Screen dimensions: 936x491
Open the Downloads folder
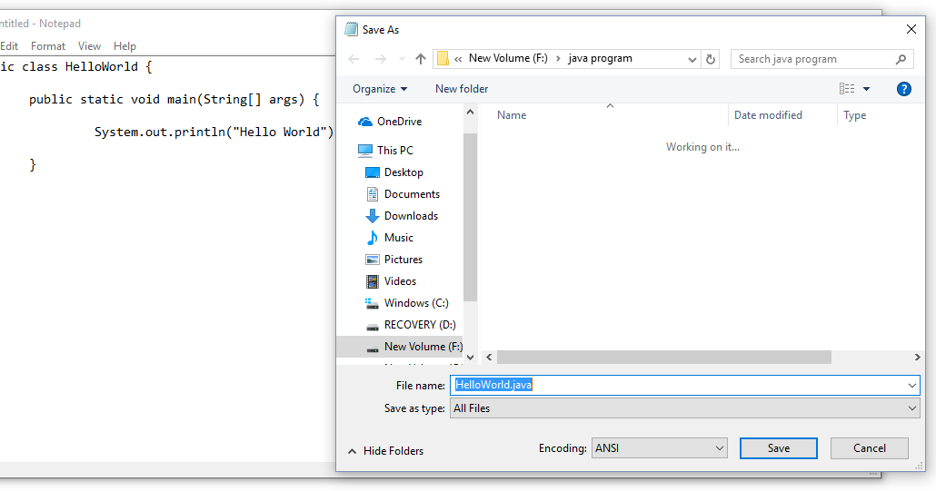[x=411, y=216]
